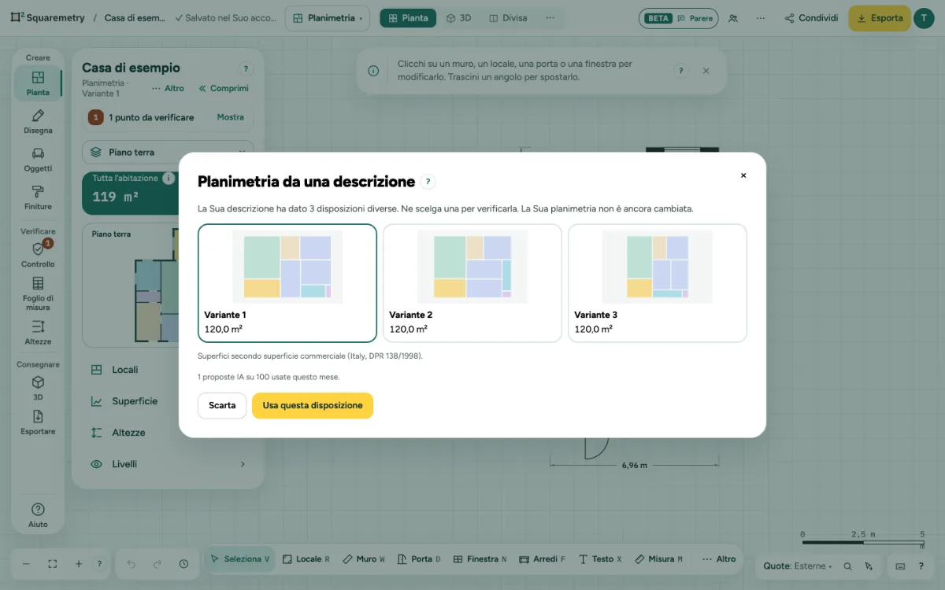945x590 pixels.
Task: Switch to the Divisa view tab
Action: pyautogui.click(x=508, y=18)
